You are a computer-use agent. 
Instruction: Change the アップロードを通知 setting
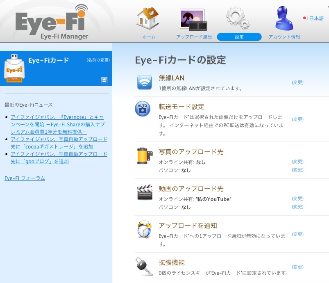point(297,234)
